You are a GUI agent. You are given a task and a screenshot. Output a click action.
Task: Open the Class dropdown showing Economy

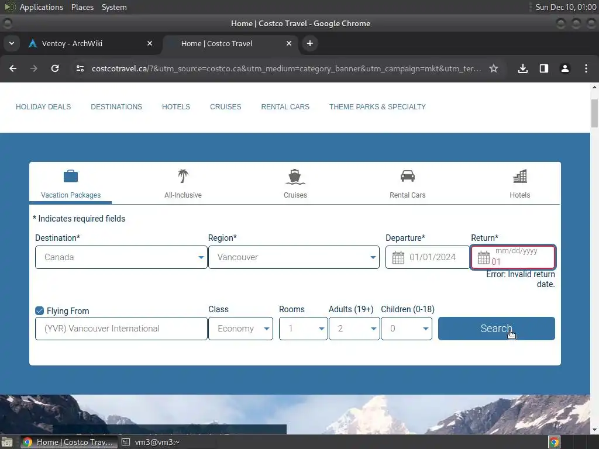pyautogui.click(x=240, y=329)
